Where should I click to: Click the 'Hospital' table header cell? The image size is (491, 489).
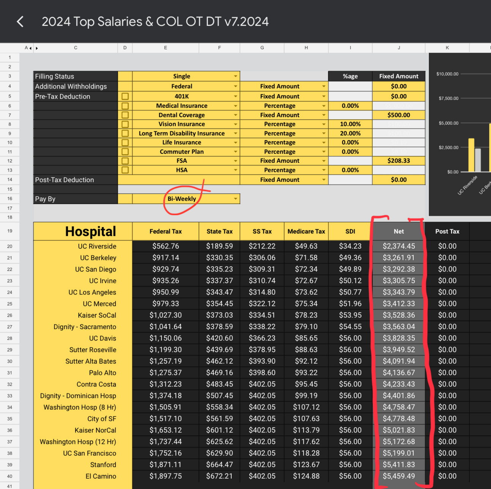(83, 231)
